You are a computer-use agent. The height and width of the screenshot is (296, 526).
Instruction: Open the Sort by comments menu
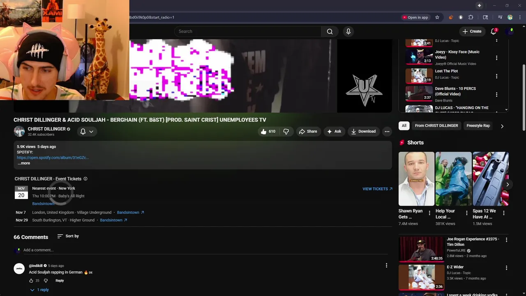68,236
